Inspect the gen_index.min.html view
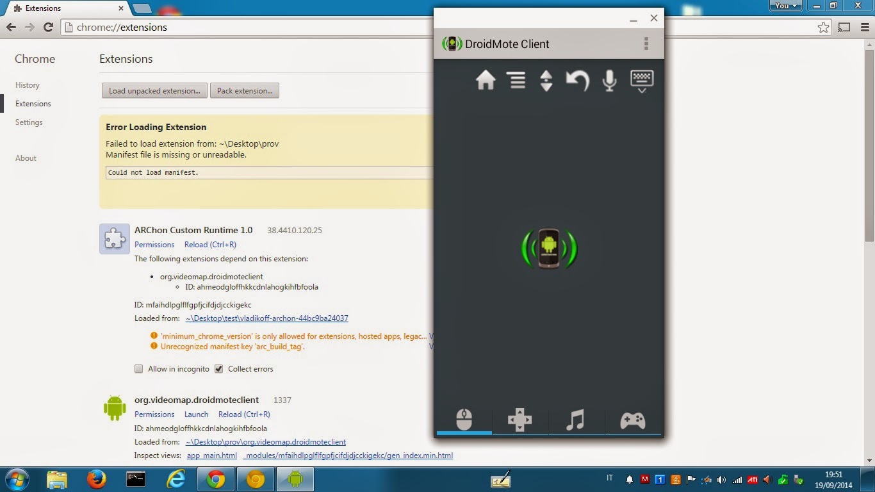Screen dimensions: 875x492 (x=348, y=456)
